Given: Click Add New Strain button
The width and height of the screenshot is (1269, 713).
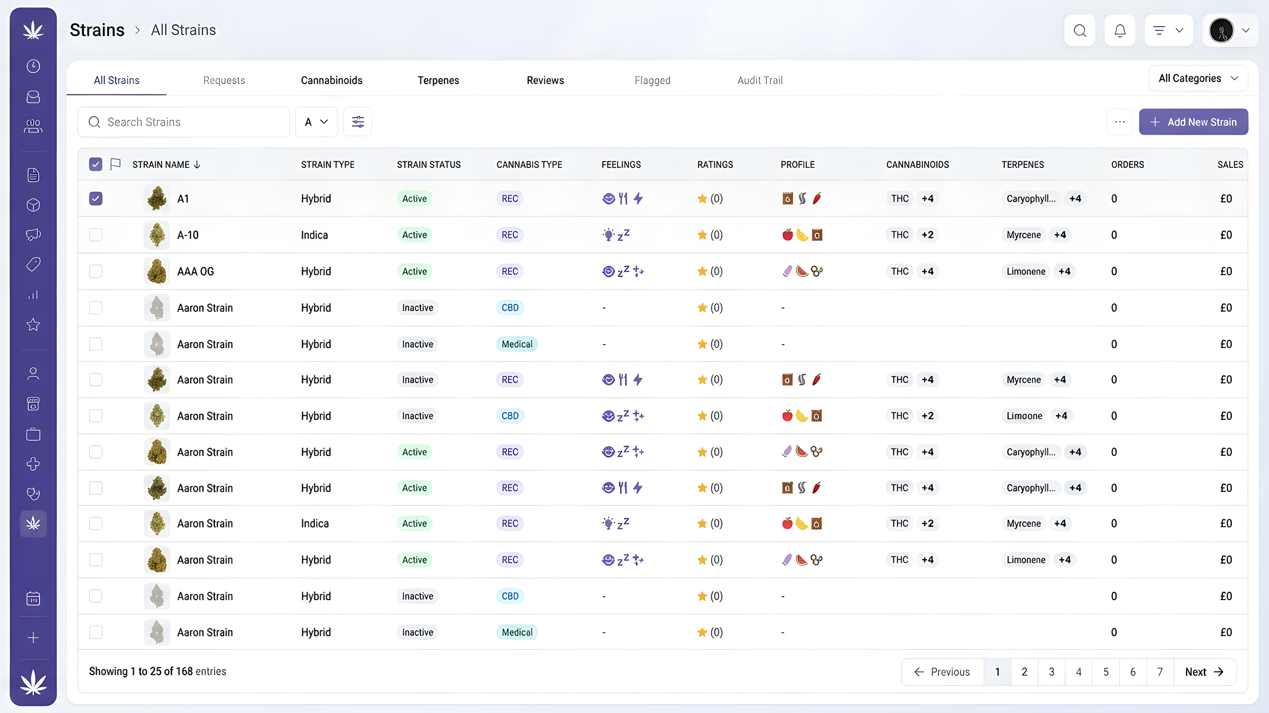Looking at the screenshot, I should (1193, 122).
